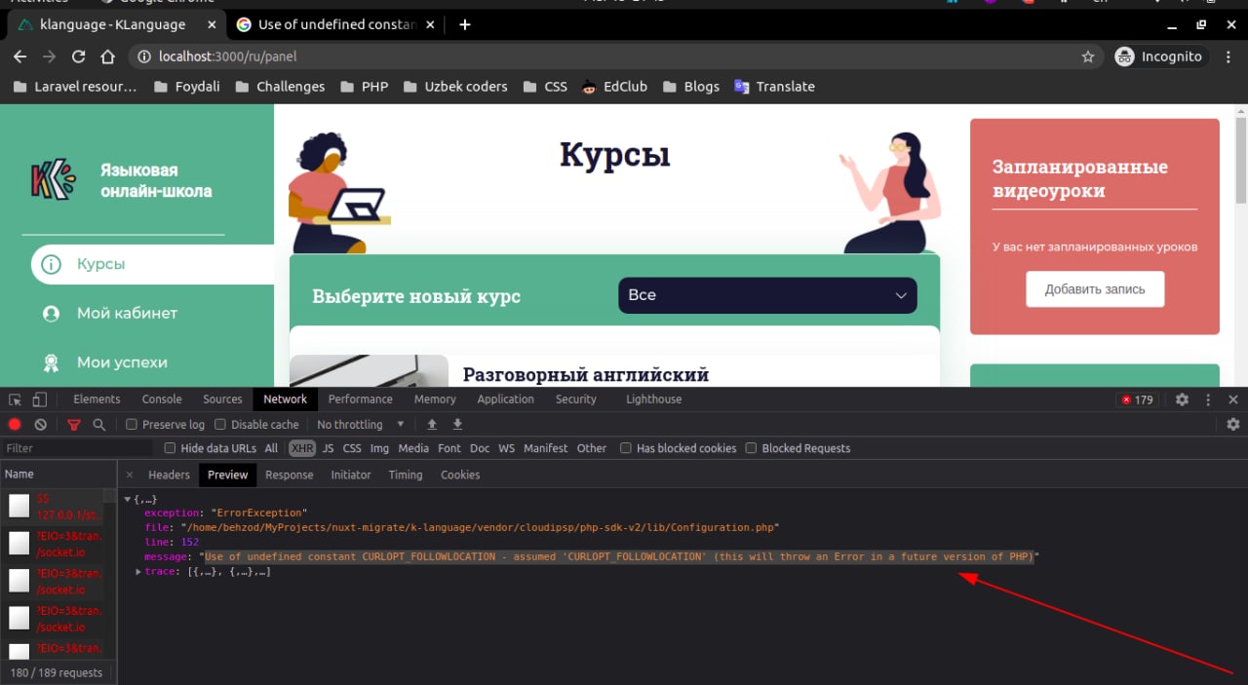Enable the Preserve log checkbox
The height and width of the screenshot is (685, 1248).
pyautogui.click(x=132, y=425)
